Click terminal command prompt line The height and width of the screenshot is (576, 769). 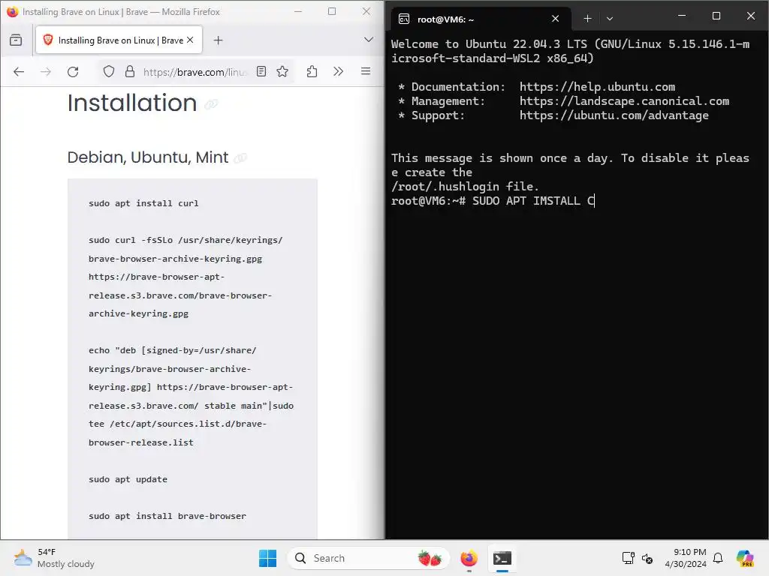(493, 201)
